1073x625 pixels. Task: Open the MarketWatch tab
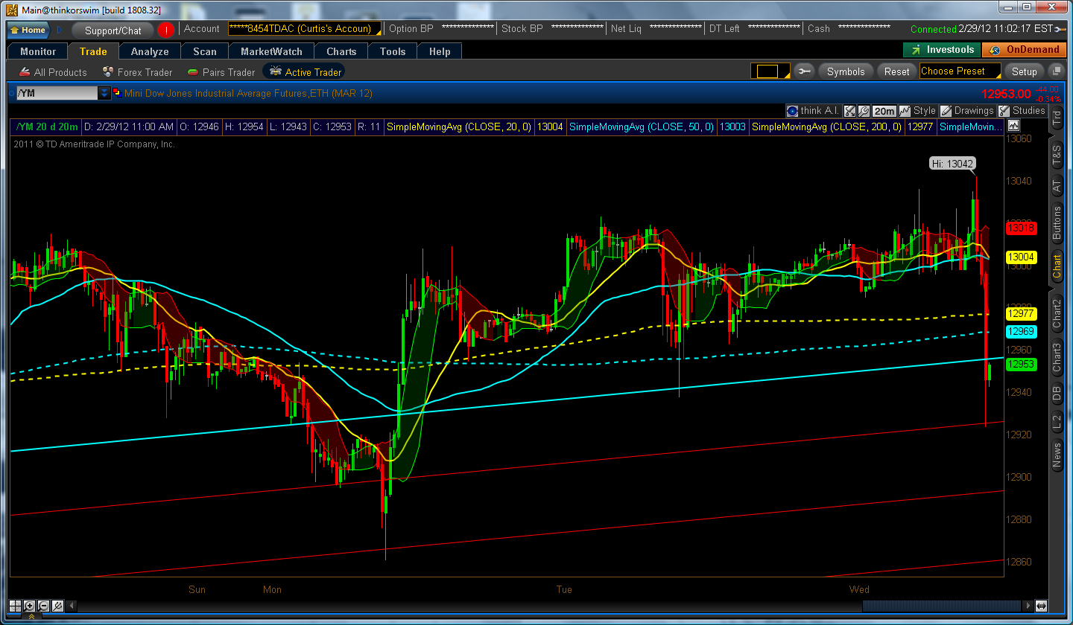click(x=271, y=51)
